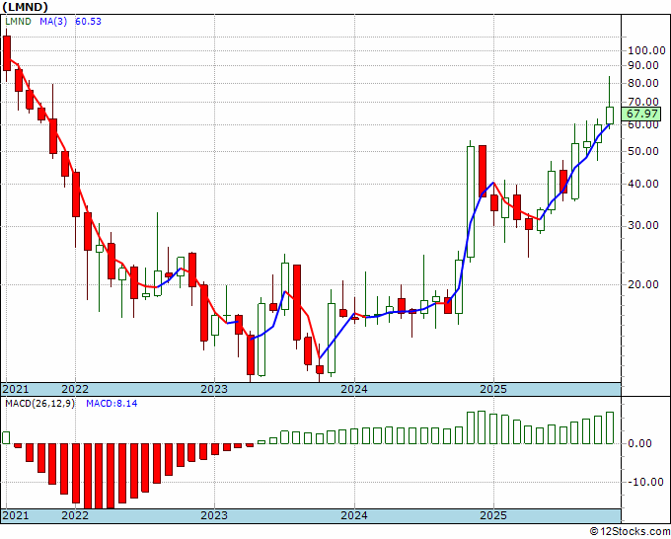The width and height of the screenshot is (671, 539).
Task: Click the 70.00 price axis label
Action: pos(643,102)
